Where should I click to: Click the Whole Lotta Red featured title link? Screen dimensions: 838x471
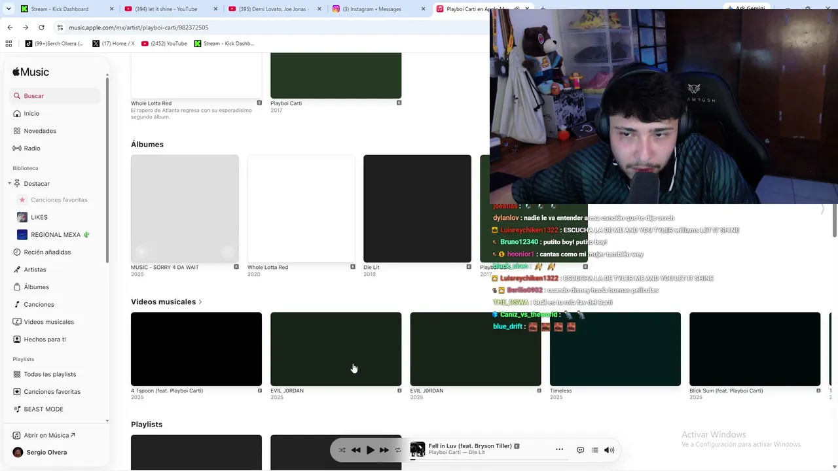pyautogui.click(x=151, y=103)
